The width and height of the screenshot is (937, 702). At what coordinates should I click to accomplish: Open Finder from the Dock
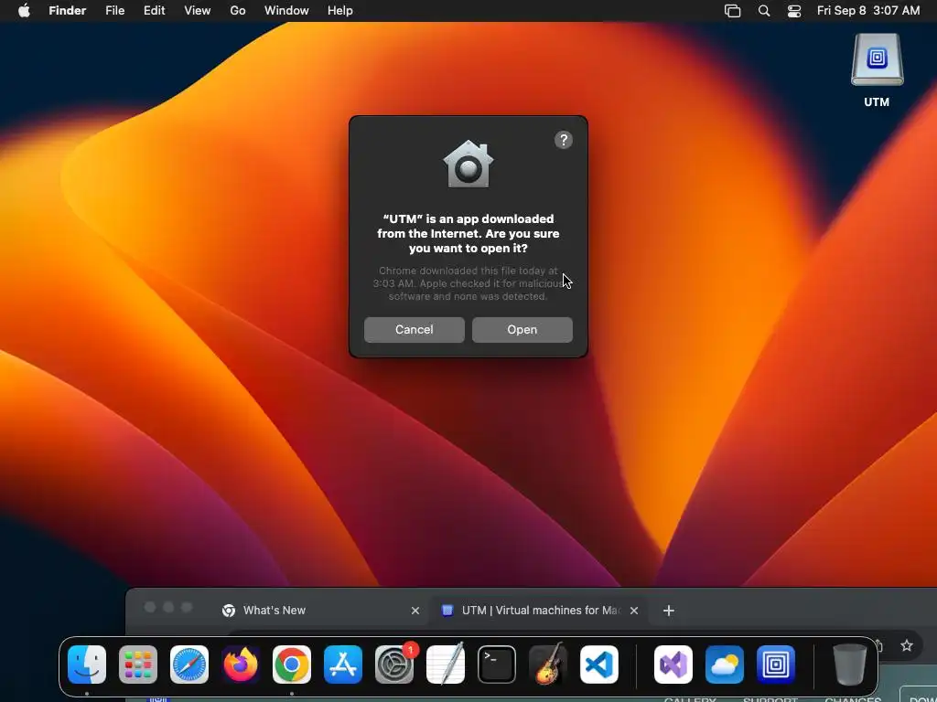point(87,665)
